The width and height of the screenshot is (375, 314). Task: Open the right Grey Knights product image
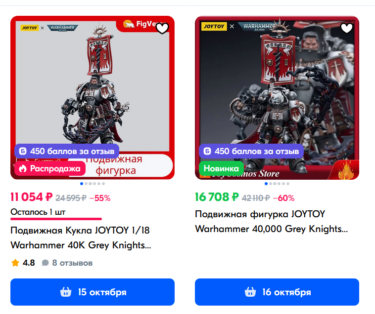(277, 98)
